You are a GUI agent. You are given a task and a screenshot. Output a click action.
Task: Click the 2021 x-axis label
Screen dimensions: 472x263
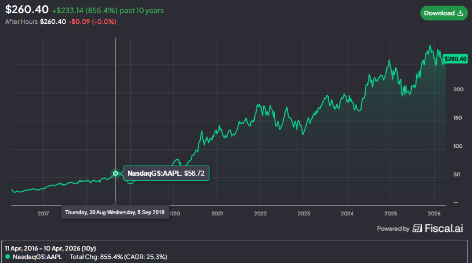pyautogui.click(x=217, y=214)
